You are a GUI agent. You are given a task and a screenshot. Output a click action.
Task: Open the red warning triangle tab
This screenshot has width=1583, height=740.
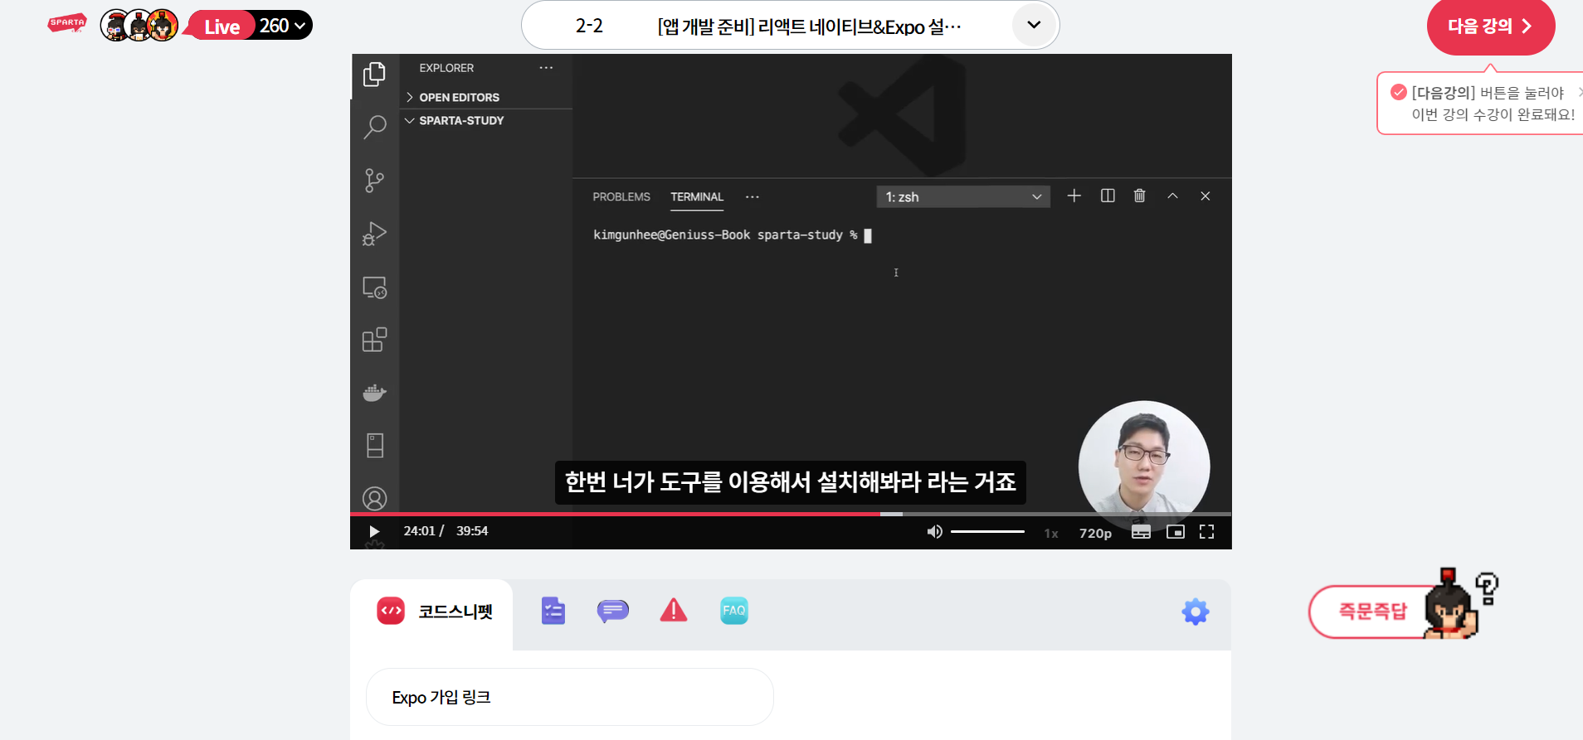tap(674, 611)
